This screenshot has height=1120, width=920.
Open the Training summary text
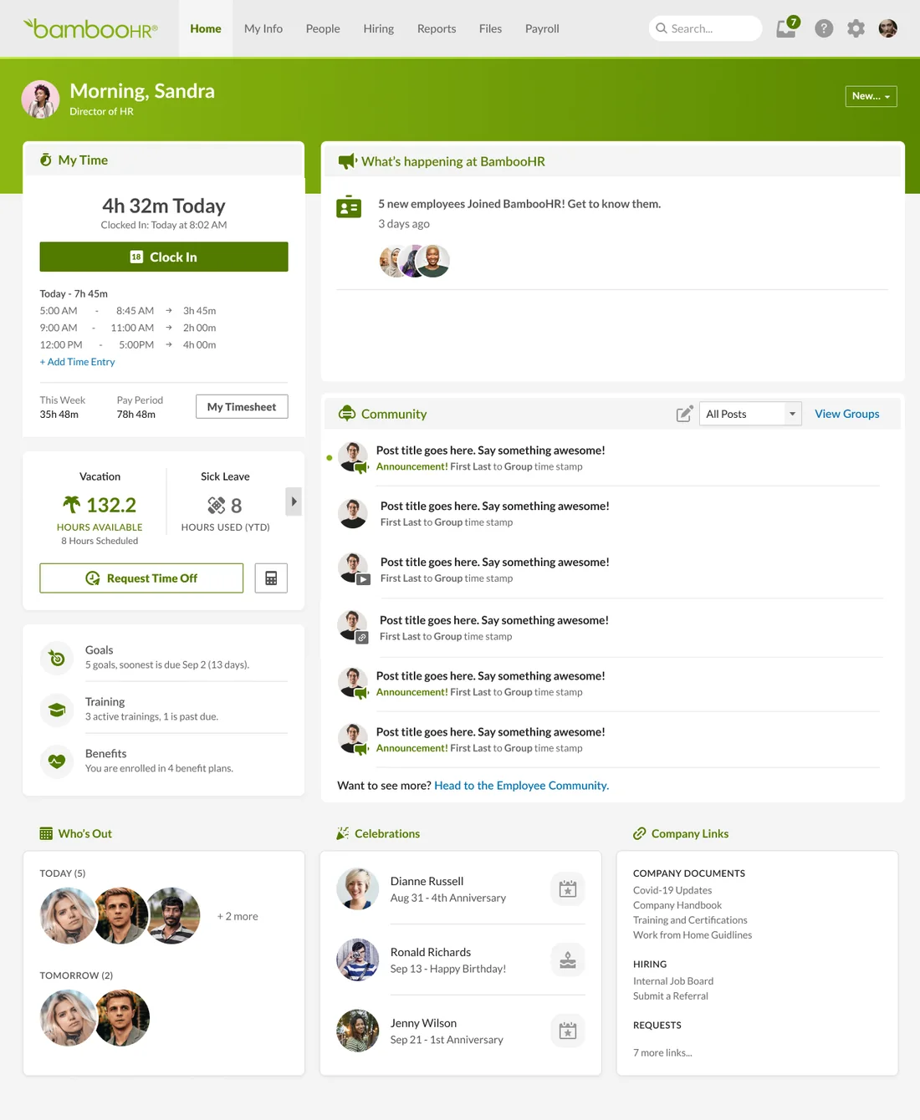coord(151,717)
